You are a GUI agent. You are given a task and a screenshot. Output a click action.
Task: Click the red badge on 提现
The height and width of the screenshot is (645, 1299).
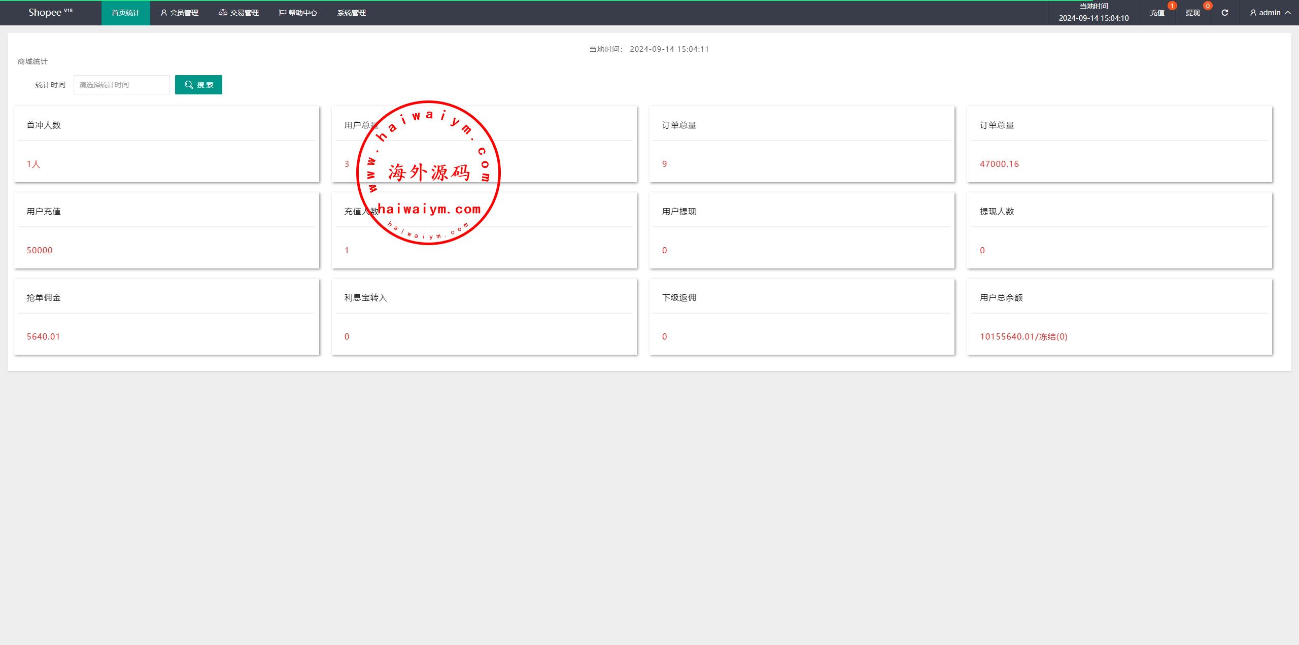[1207, 6]
